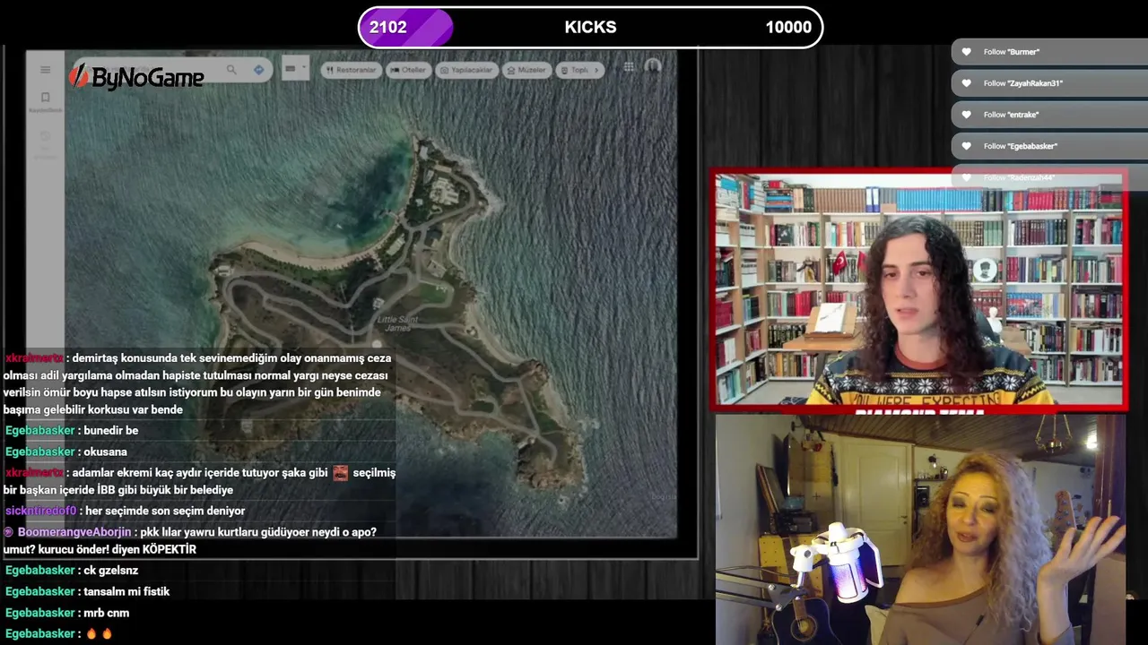Click xkralmertx's name on the demirtaş message

click(x=34, y=358)
